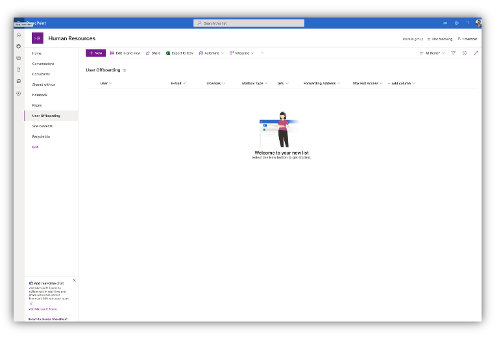
Task: Click the Edit navigation link
Action: [x=35, y=147]
